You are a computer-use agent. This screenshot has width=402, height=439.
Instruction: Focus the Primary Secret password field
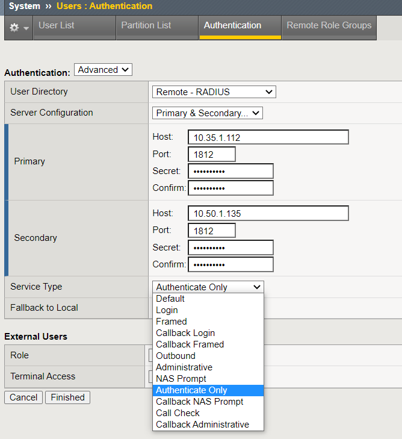(x=230, y=171)
